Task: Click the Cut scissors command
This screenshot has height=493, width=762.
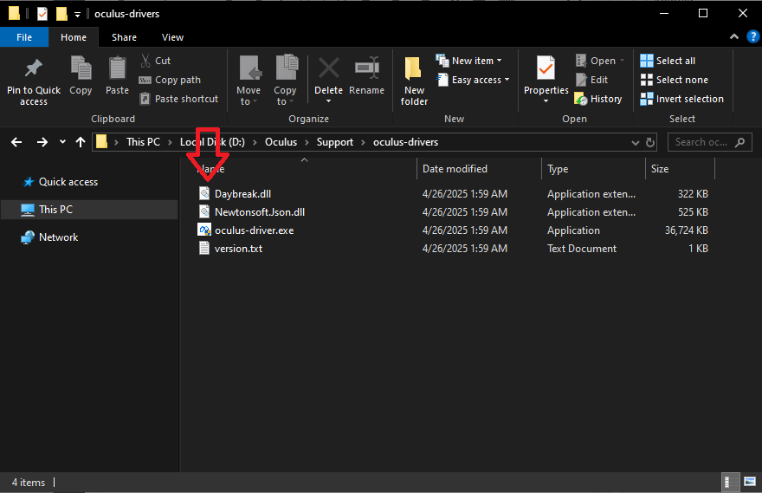Action: 156,61
